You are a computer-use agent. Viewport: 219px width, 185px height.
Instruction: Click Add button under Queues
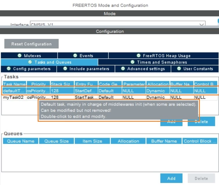click(171, 178)
